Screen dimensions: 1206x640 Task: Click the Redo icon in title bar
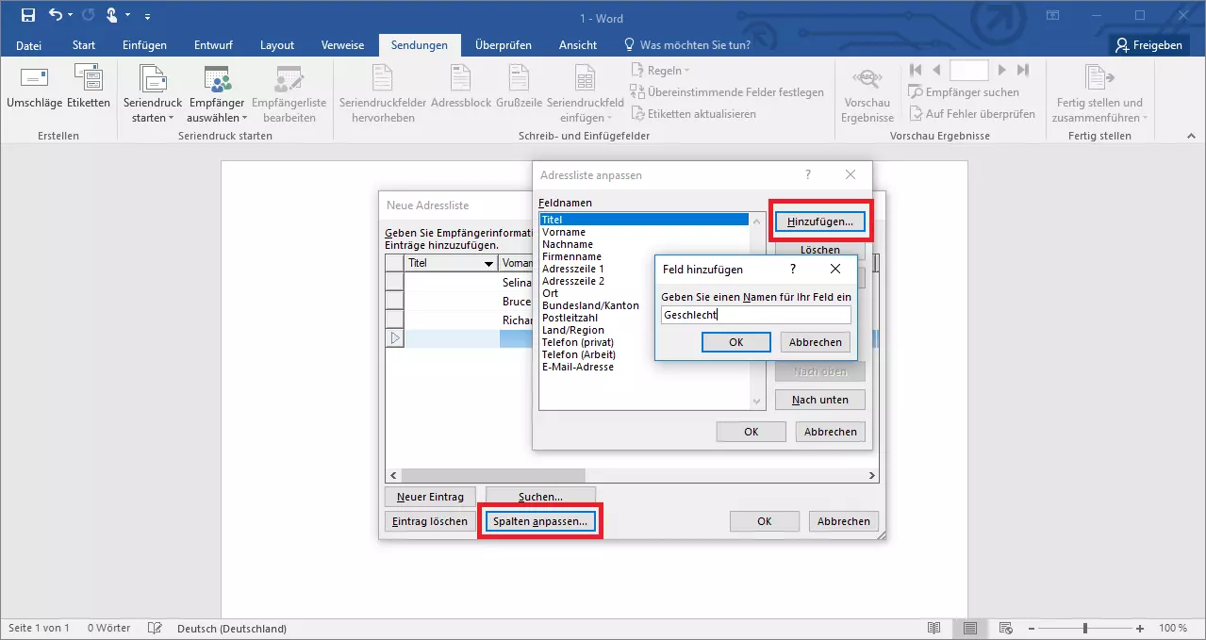88,15
